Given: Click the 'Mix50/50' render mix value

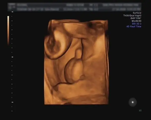Looking at the screenshot, I should tap(137, 21).
